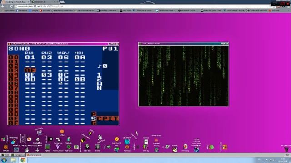Open the Windows system tray clock
The width and height of the screenshot is (291, 163).
click(283, 160)
